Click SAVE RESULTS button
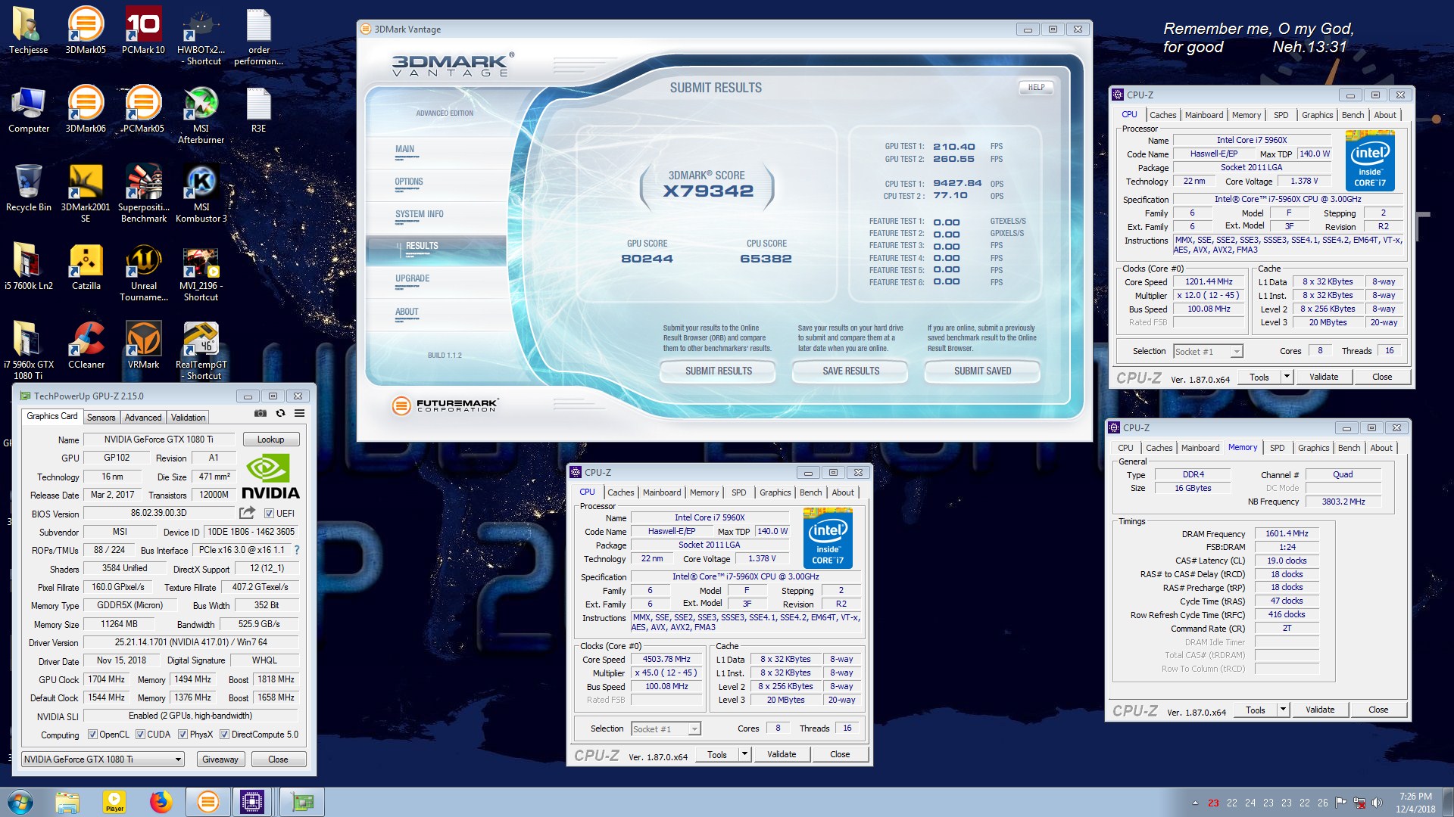The width and height of the screenshot is (1454, 817). point(850,371)
